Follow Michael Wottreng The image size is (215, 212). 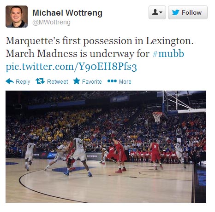[188, 12]
